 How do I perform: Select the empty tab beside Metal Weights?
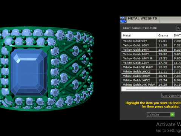pos(170,20)
